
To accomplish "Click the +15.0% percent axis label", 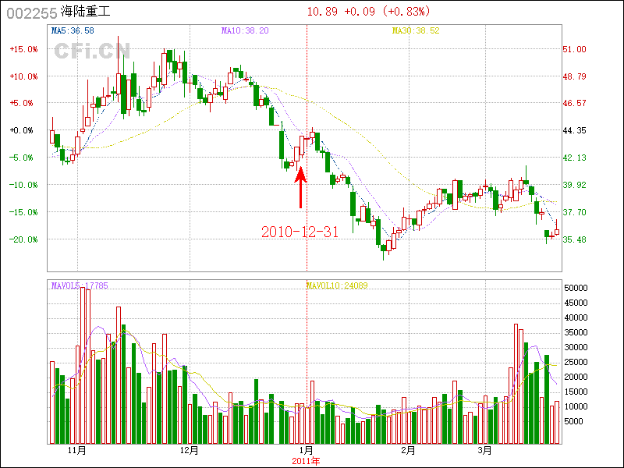I will click(x=23, y=49).
